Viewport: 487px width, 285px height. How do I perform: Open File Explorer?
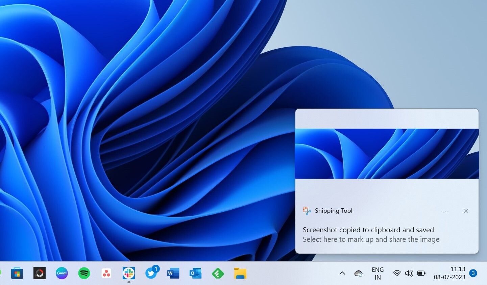pyautogui.click(x=240, y=273)
